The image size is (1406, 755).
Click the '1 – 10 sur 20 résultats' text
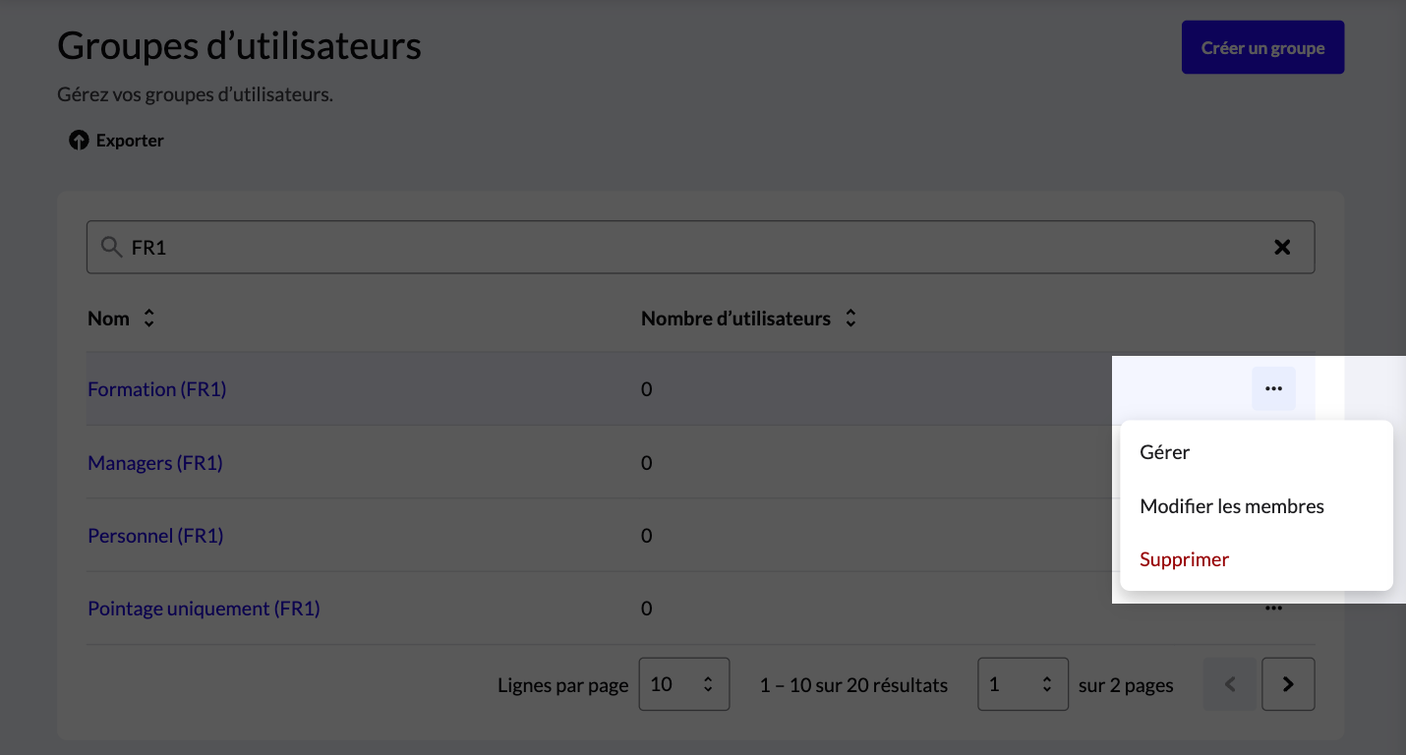(853, 685)
